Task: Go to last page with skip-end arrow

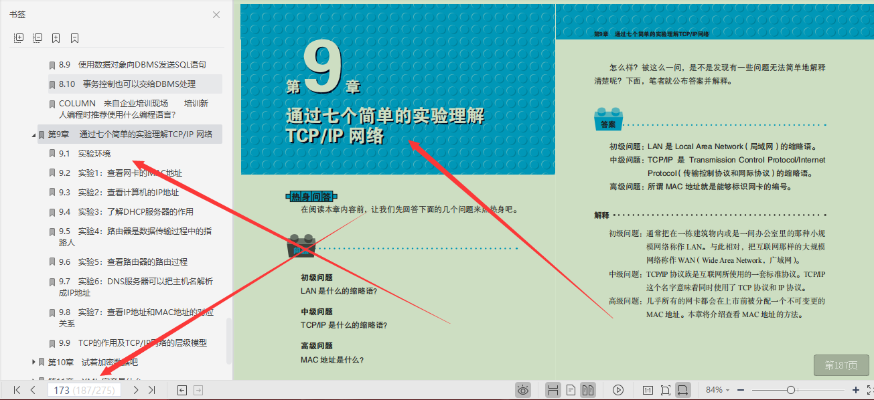Action: pyautogui.click(x=153, y=390)
